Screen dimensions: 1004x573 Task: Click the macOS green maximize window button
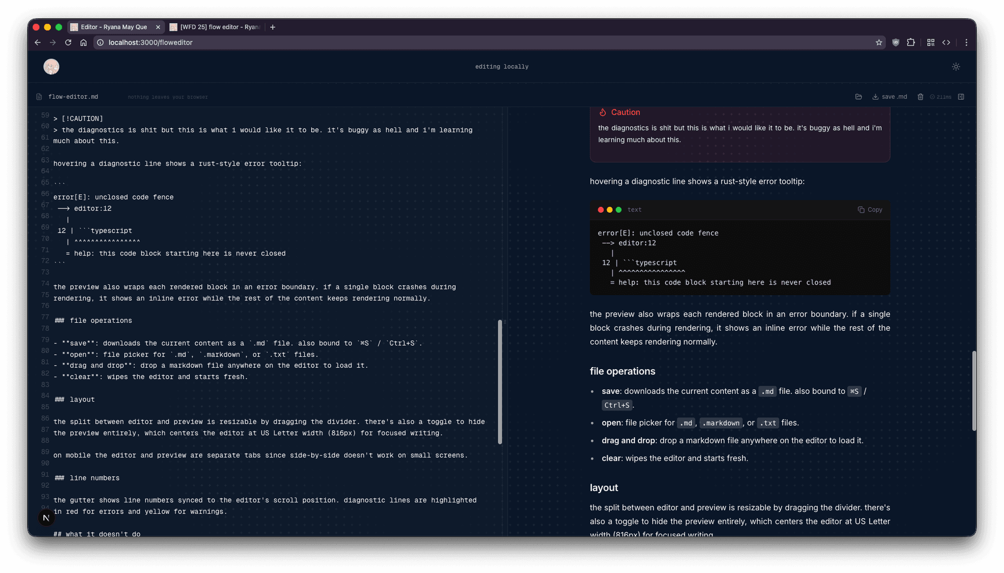click(x=59, y=27)
